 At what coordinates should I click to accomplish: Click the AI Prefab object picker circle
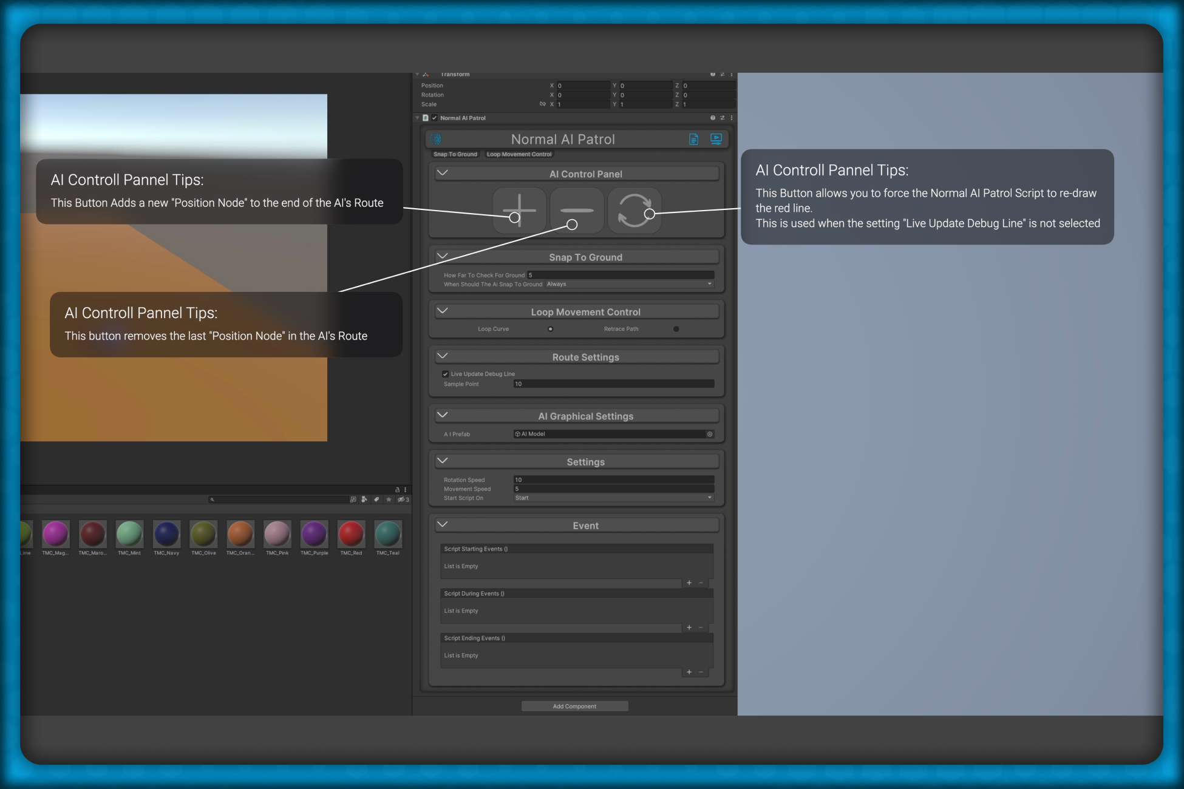click(x=709, y=434)
